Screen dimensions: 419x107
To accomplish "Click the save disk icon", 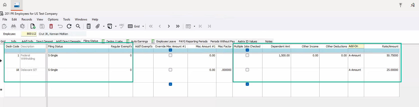I will pos(42,26).
